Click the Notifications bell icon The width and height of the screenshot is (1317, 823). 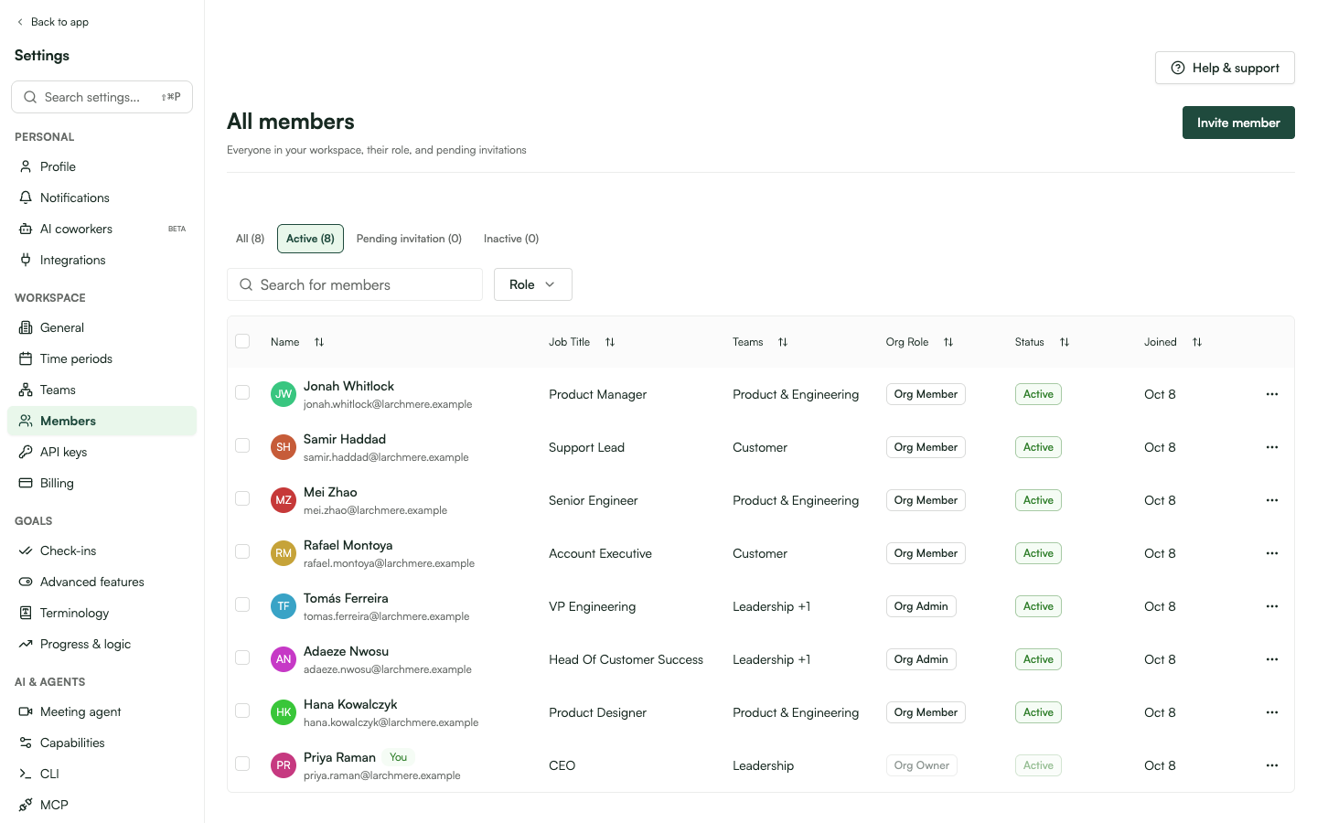tap(26, 198)
